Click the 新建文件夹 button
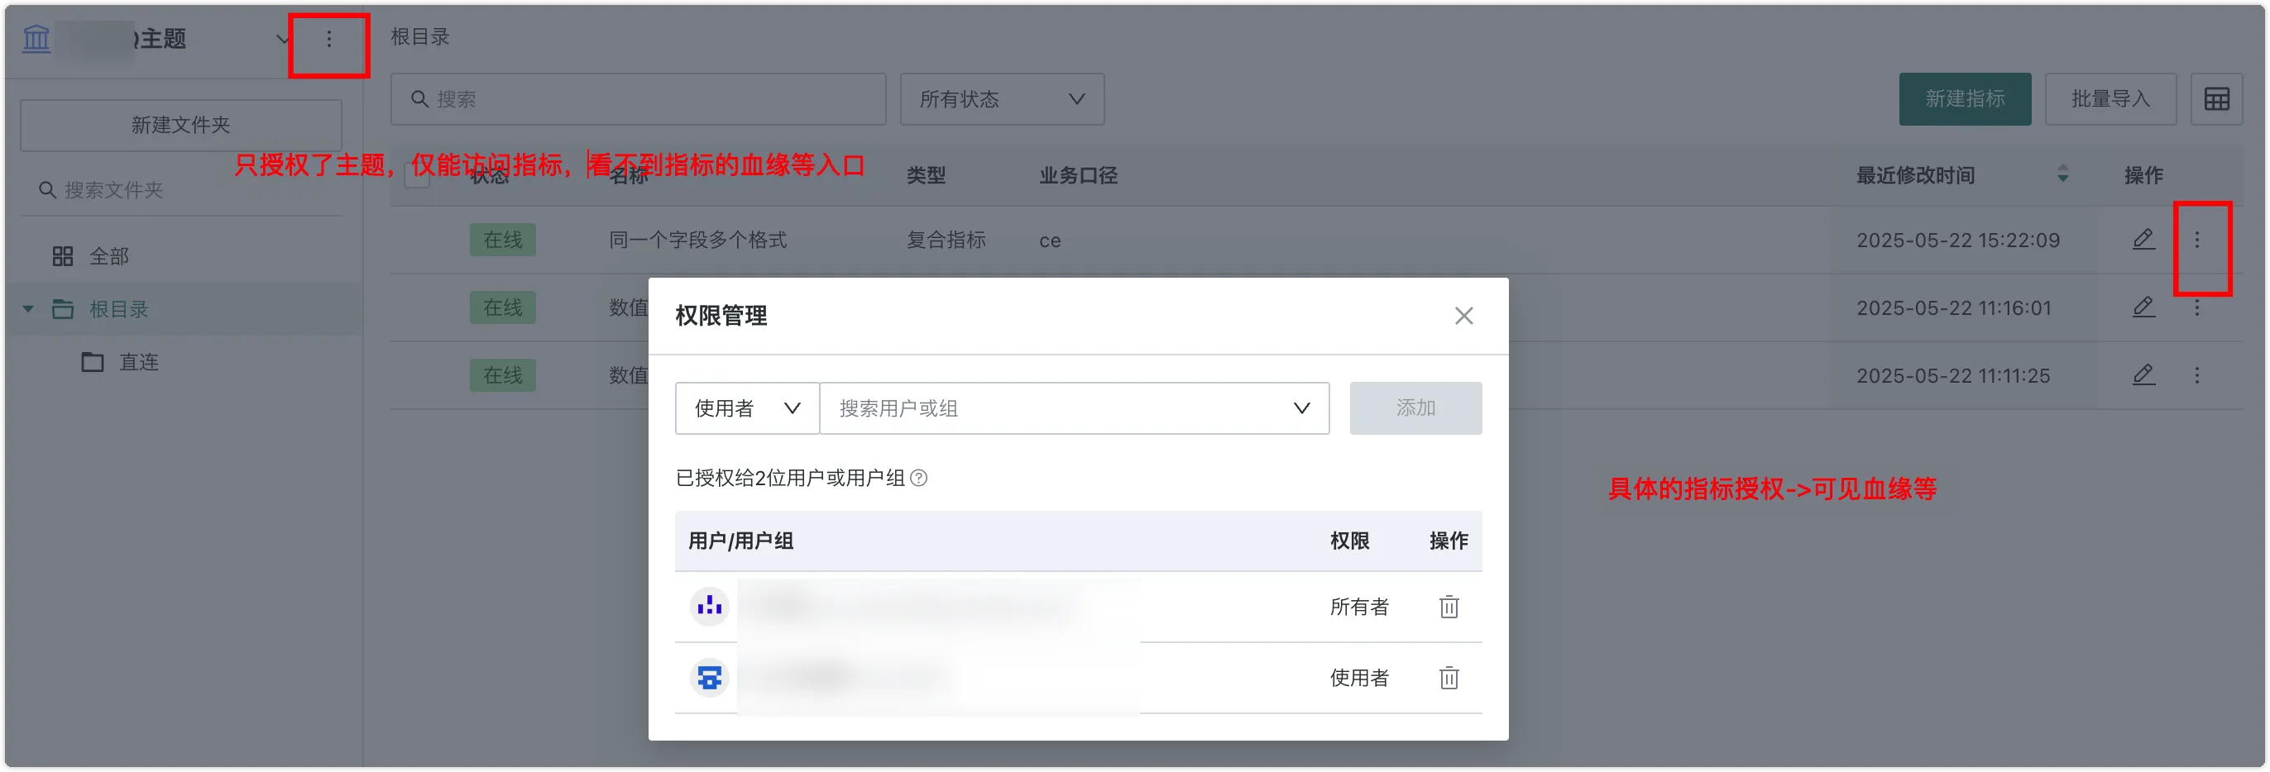This screenshot has height=772, width=2270. coord(180,125)
